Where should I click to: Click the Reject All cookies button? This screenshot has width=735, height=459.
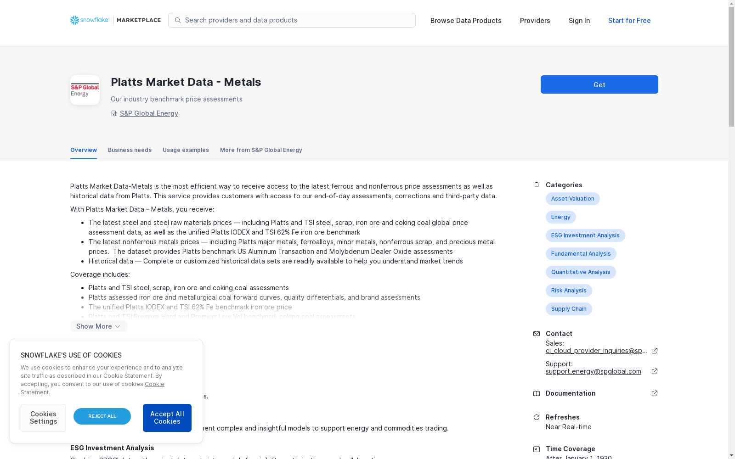102,416
